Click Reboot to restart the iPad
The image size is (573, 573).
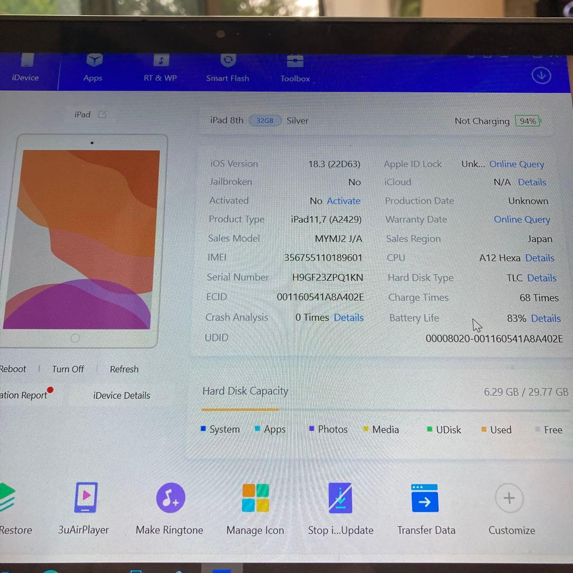click(13, 369)
